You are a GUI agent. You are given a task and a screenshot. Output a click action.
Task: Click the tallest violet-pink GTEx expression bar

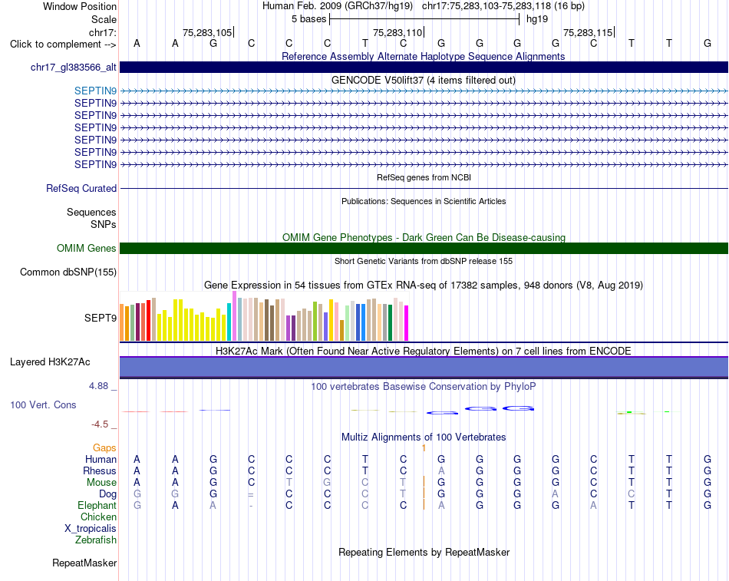point(234,316)
